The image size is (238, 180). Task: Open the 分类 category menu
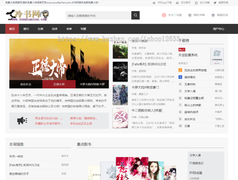tap(40, 29)
